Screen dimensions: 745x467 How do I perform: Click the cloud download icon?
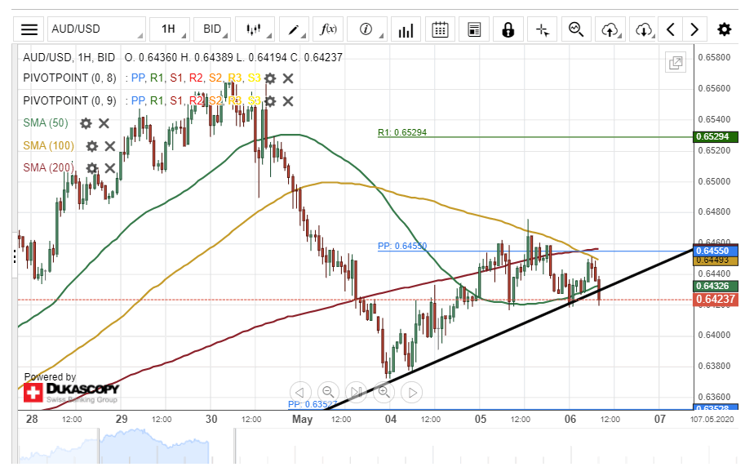(644, 29)
